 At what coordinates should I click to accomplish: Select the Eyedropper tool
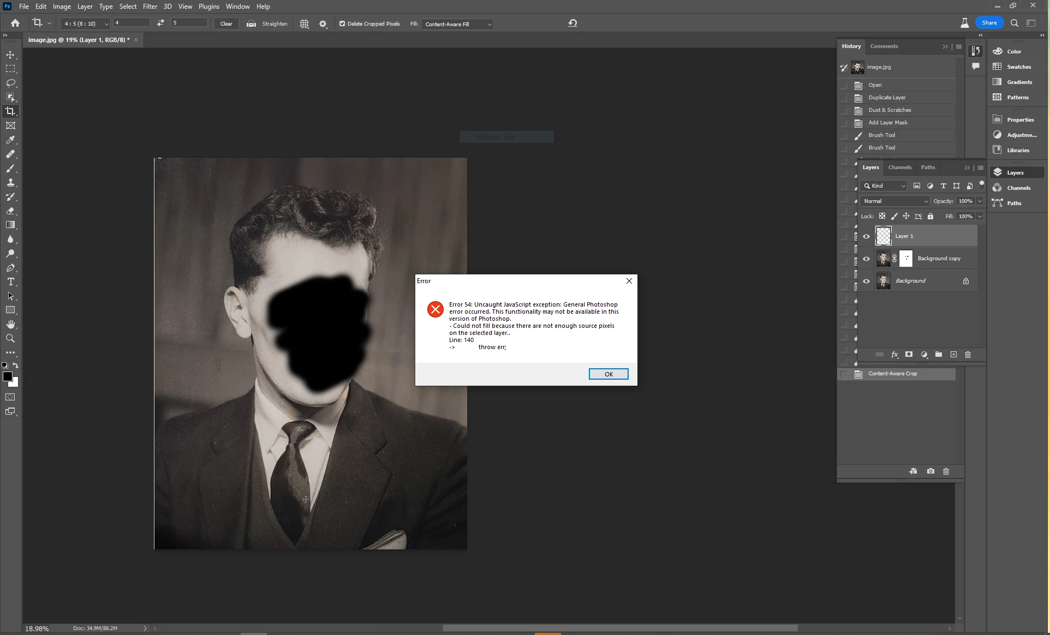click(10, 140)
